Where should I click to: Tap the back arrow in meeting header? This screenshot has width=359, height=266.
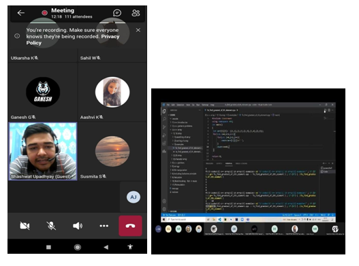pyautogui.click(x=21, y=13)
